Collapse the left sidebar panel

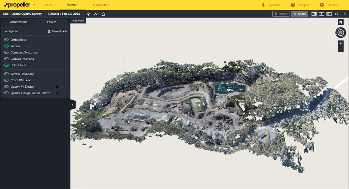coord(73,105)
